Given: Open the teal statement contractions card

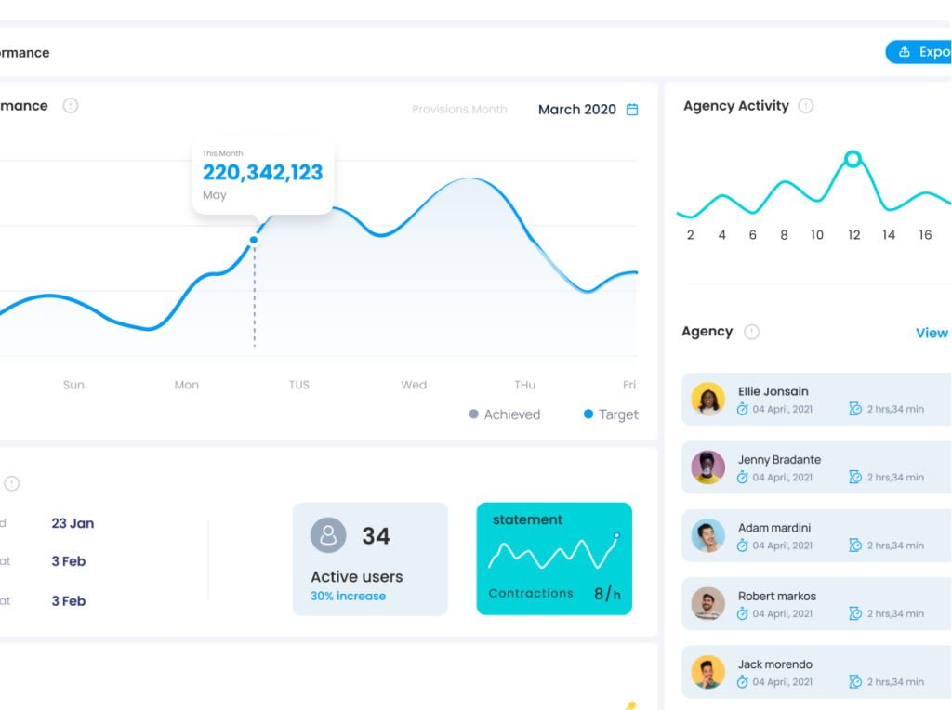Looking at the screenshot, I should pyautogui.click(x=554, y=559).
